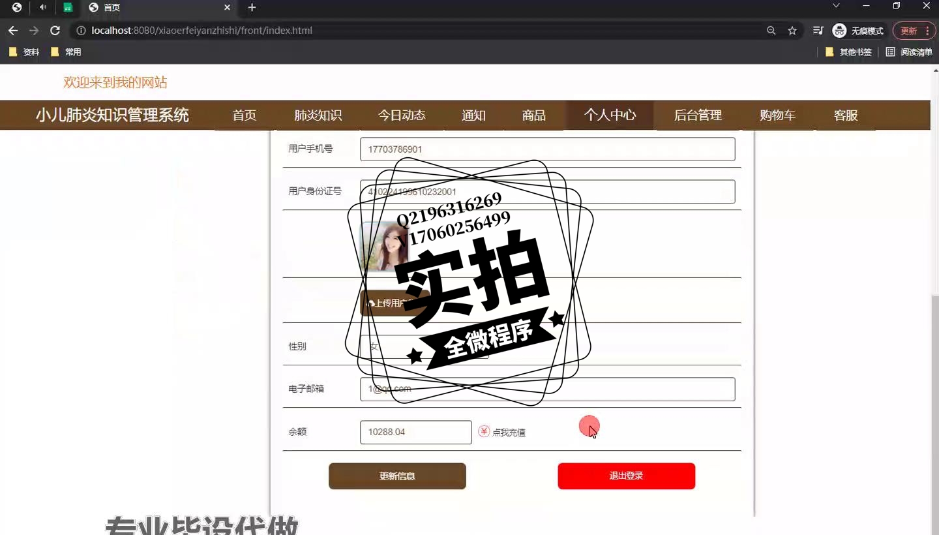Reload the page with refresh icon
939x535 pixels.
click(x=55, y=31)
